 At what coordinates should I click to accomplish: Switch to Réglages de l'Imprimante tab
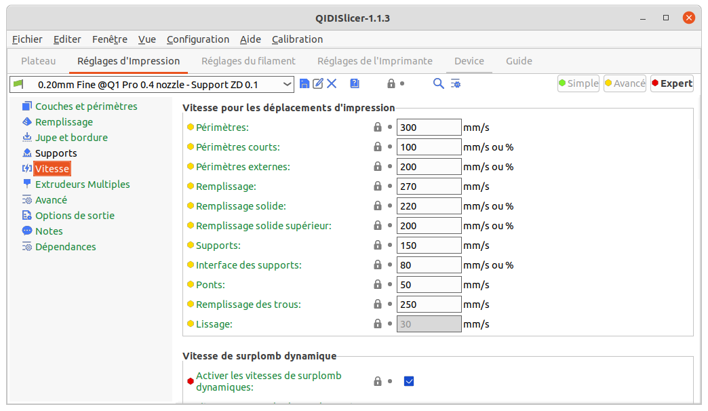pyautogui.click(x=375, y=61)
